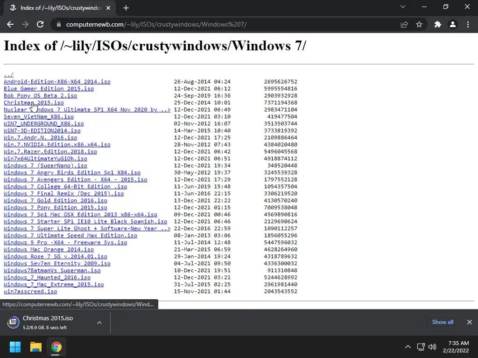
Task: Download win7asscreed.iso
Action: pyautogui.click(x=30, y=292)
